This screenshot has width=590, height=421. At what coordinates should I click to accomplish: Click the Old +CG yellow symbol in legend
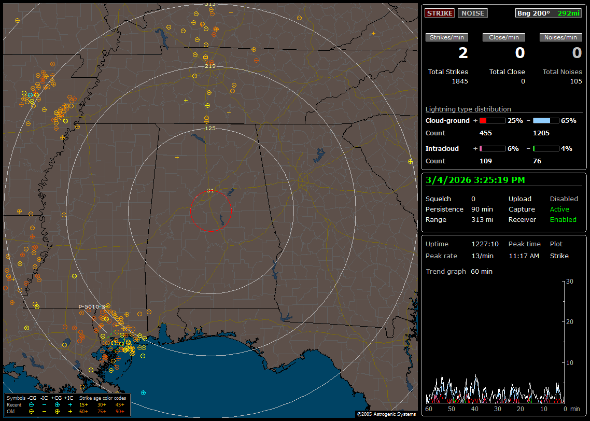pyautogui.click(x=57, y=411)
